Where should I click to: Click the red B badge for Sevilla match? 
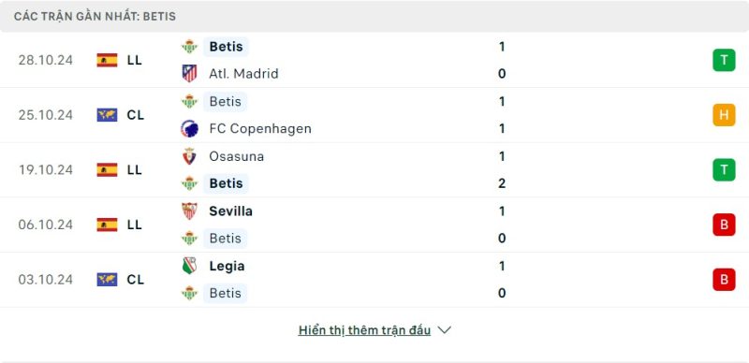(x=724, y=225)
